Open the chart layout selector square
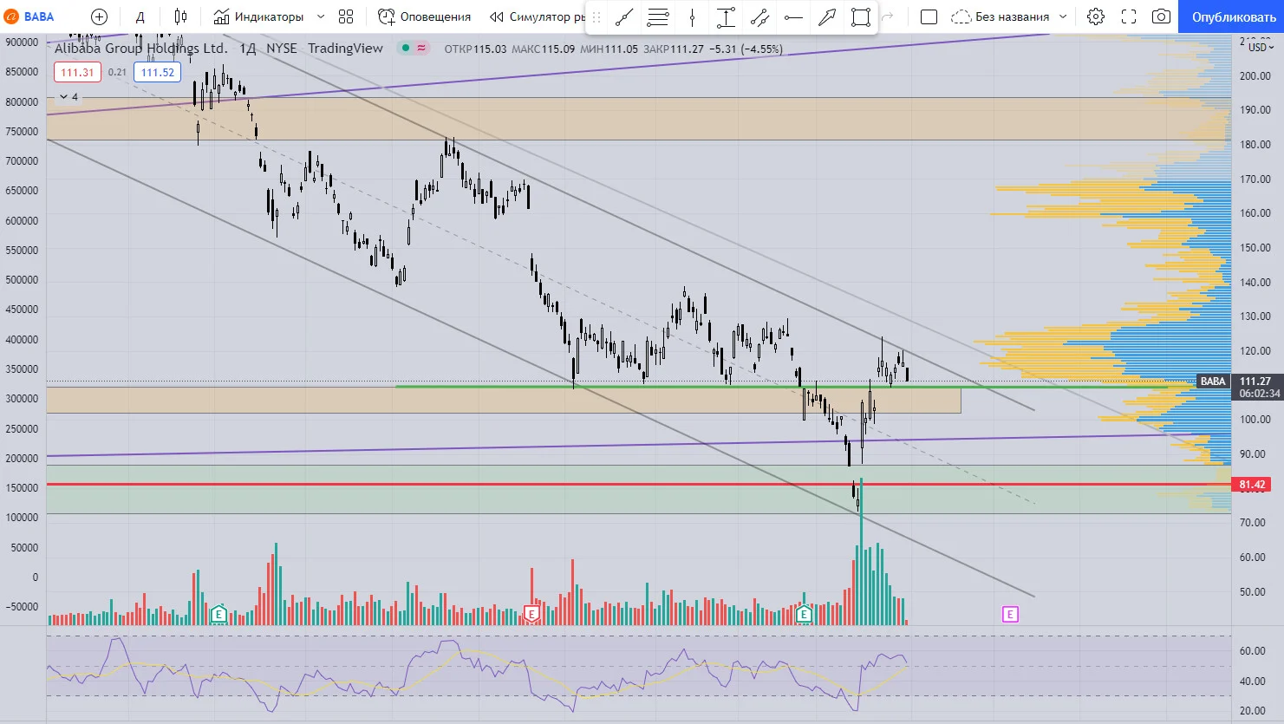This screenshot has width=1284, height=724. pyautogui.click(x=929, y=16)
